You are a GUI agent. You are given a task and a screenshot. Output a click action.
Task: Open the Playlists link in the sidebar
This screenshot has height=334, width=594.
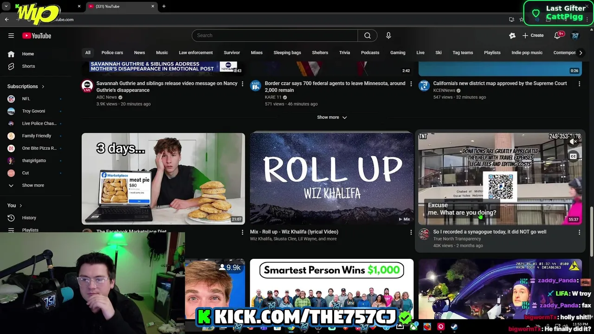click(30, 230)
